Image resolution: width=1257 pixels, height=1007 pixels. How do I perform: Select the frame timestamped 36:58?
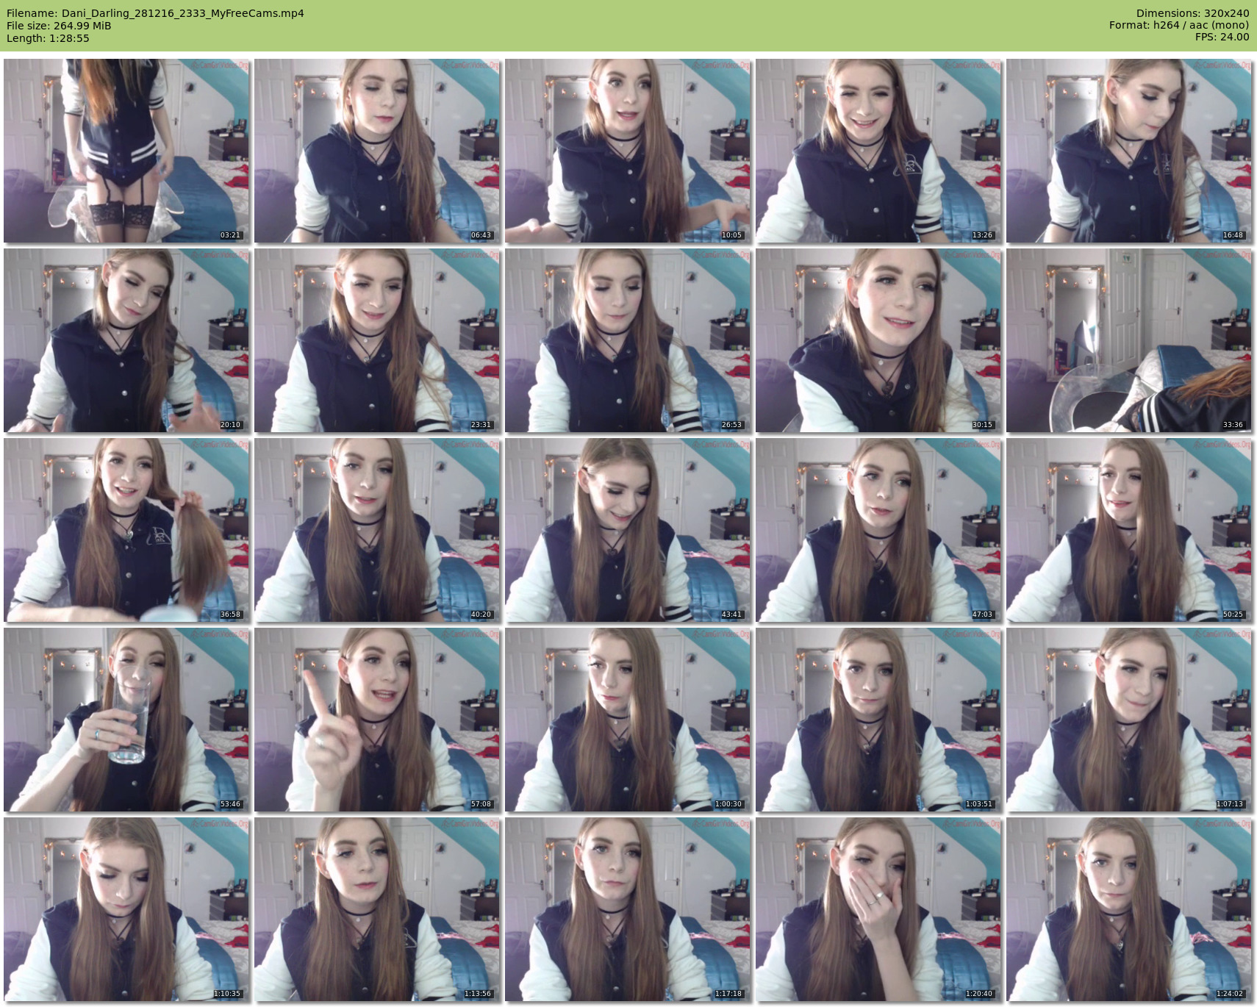pyautogui.click(x=126, y=530)
